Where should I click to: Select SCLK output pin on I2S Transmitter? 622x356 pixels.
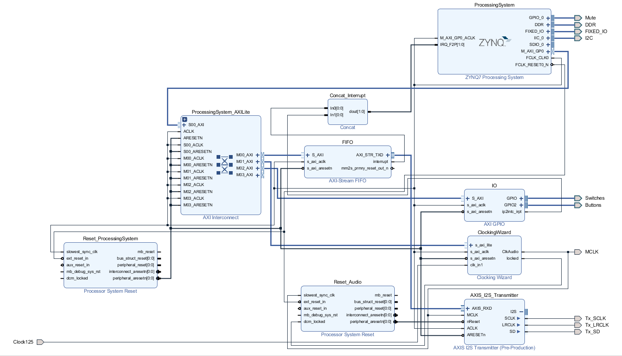tap(510, 318)
